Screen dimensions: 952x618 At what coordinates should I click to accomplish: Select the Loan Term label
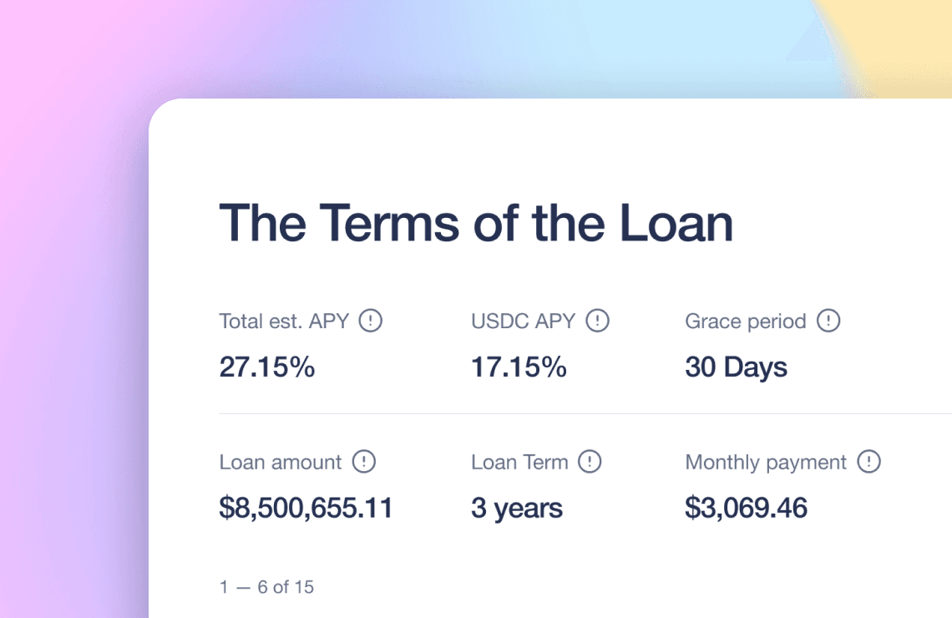click(519, 463)
